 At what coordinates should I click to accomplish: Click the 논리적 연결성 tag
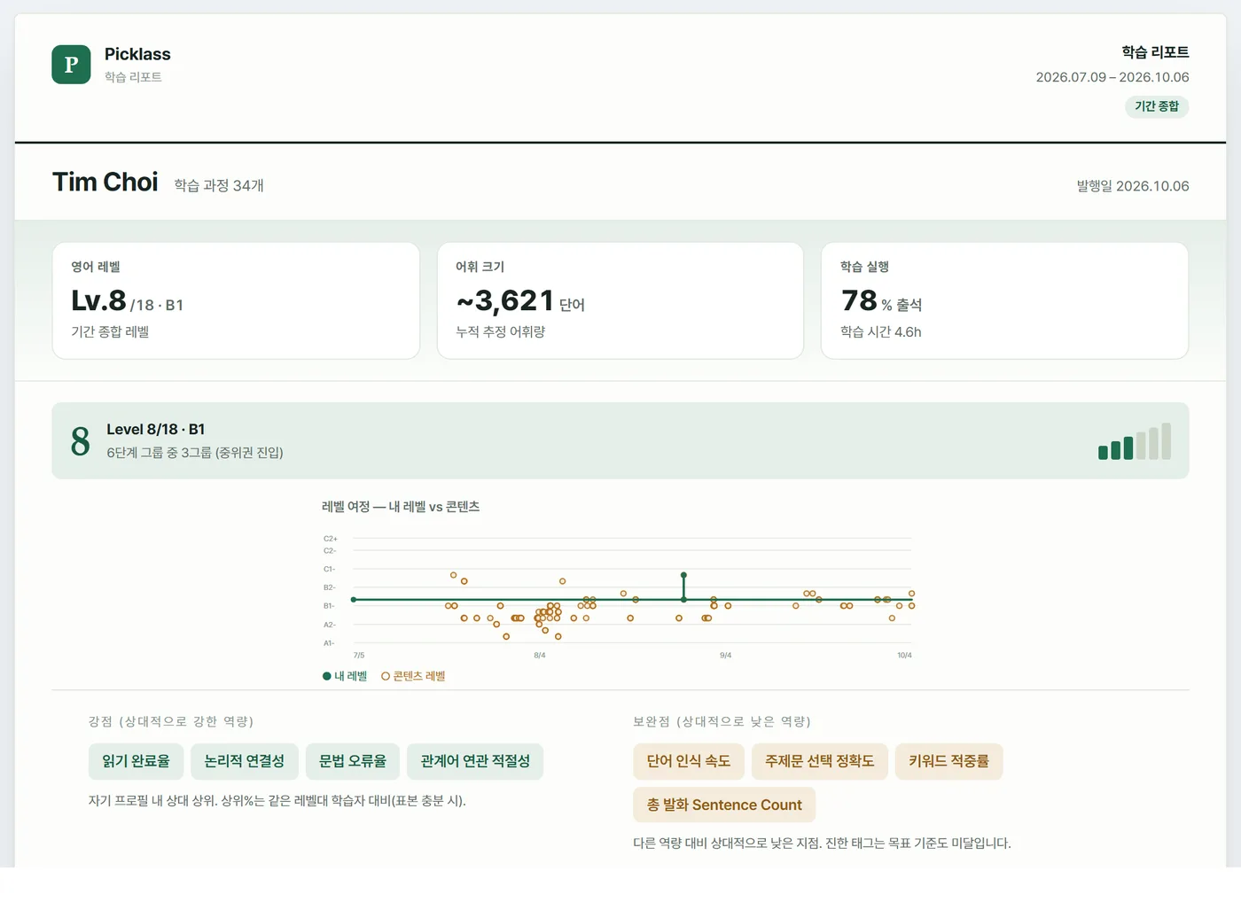(245, 761)
